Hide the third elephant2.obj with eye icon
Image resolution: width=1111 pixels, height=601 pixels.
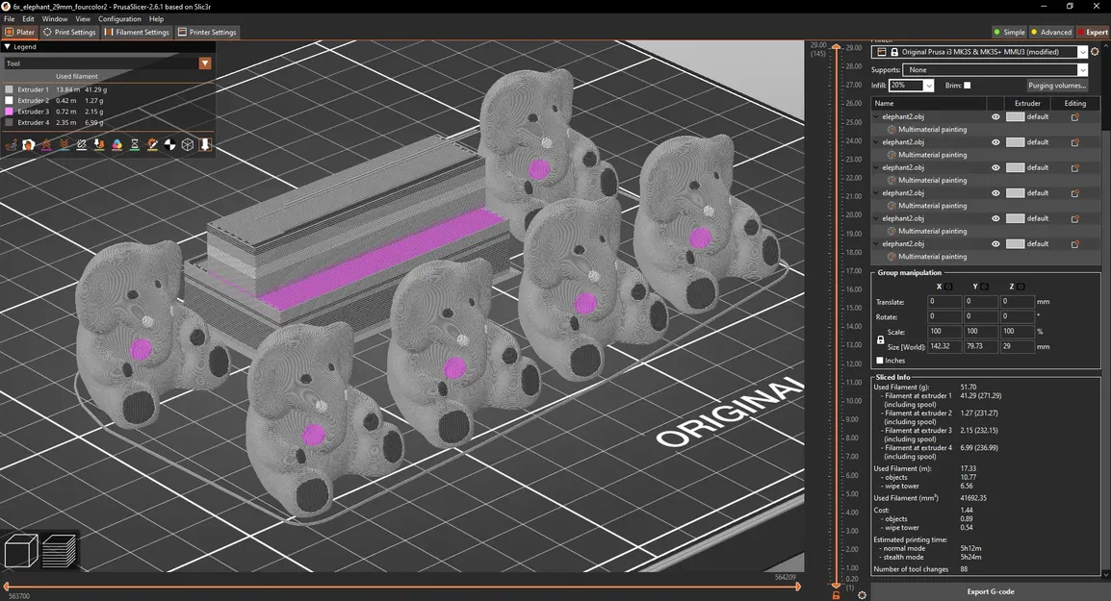(x=995, y=167)
